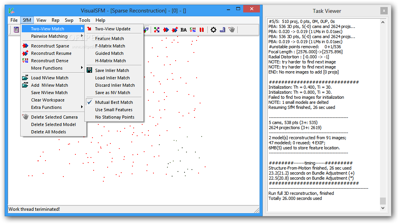
Task: Click 'Totally 26.000 seconds used' log line
Action: click(x=295, y=198)
